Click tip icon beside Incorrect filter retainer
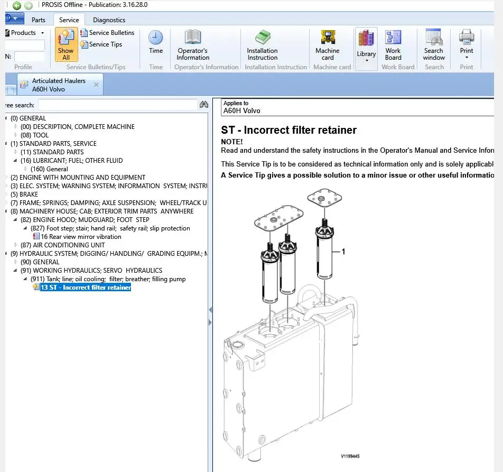Screen dimensions: 503x472 coord(36,287)
